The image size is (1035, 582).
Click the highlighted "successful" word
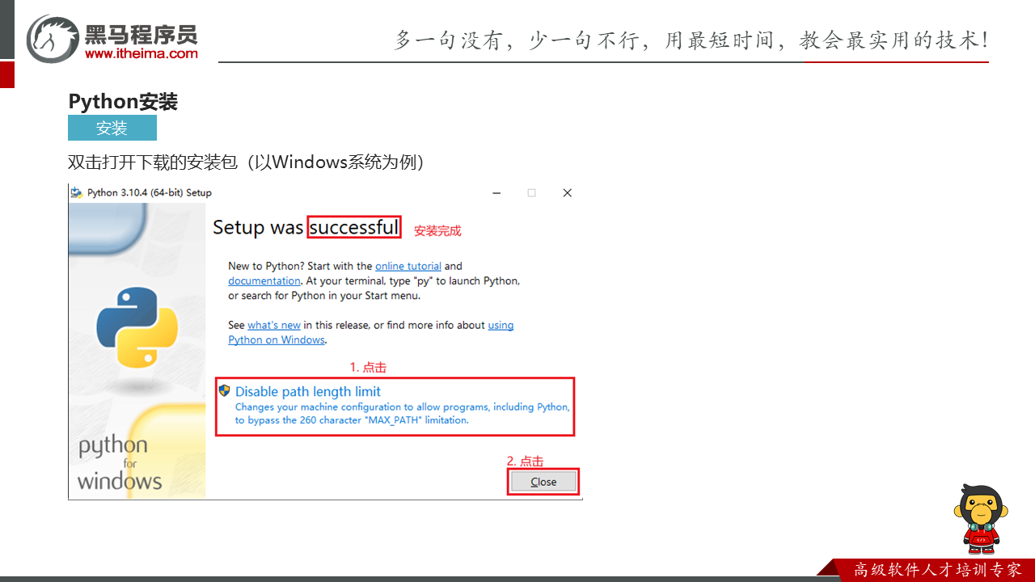[x=354, y=227]
